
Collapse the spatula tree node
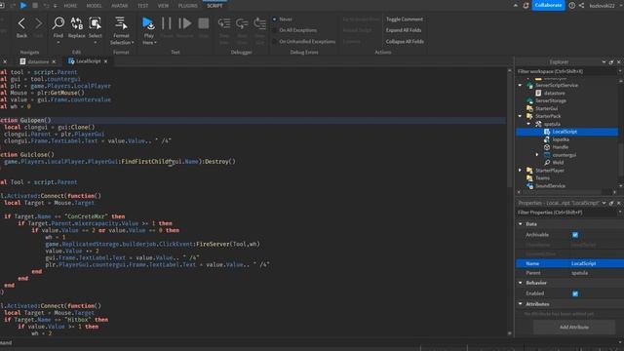pos(528,124)
